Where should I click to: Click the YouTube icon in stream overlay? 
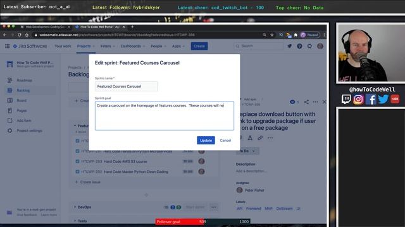[395, 99]
